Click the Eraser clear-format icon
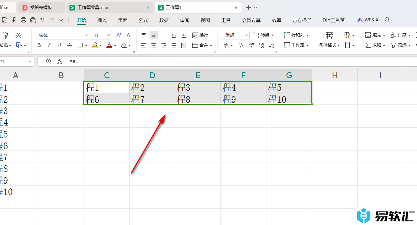The image size is (417, 225). [x=124, y=45]
